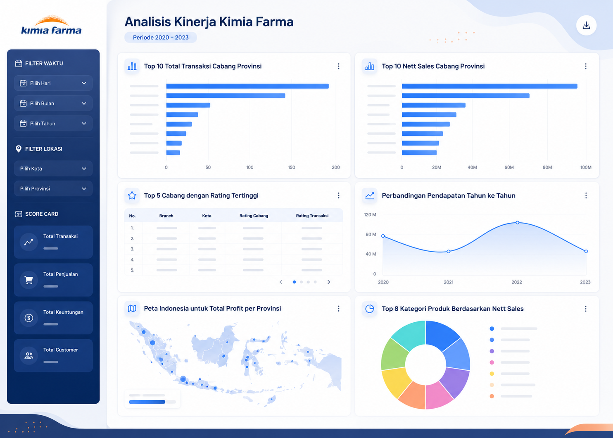
Task: Click the SCORE CARD header icon
Action: [x=19, y=214]
